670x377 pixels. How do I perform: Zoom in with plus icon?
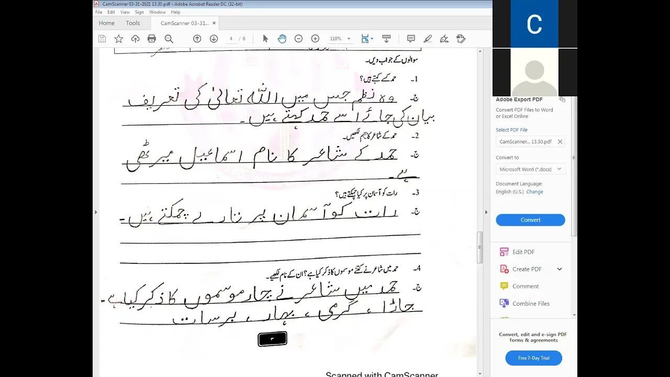[x=315, y=39]
